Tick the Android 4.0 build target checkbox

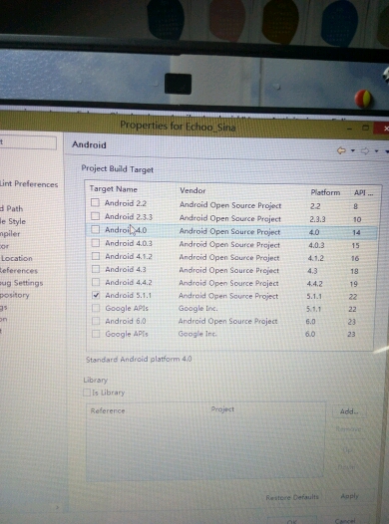(x=96, y=229)
